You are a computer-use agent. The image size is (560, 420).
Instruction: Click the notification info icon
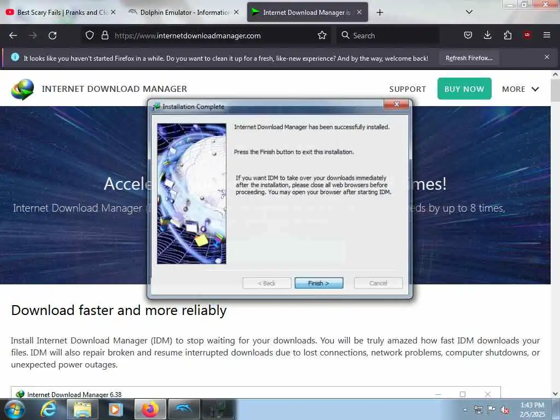tap(15, 57)
